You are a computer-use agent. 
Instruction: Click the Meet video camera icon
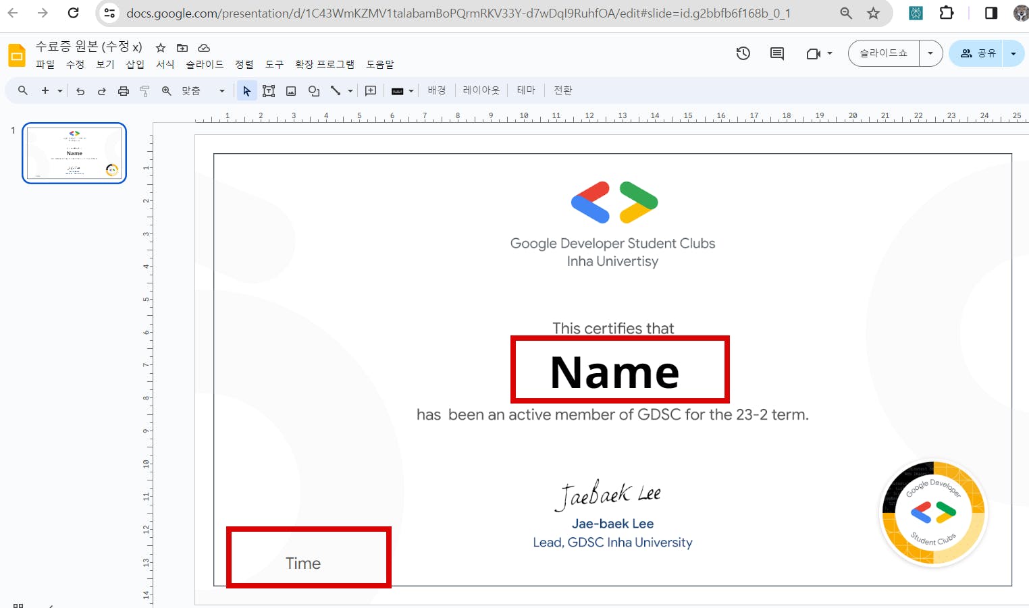813,53
